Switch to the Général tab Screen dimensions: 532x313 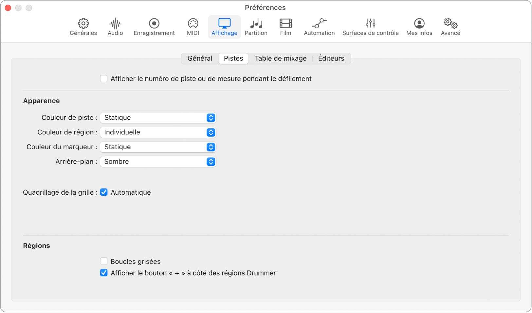(200, 59)
